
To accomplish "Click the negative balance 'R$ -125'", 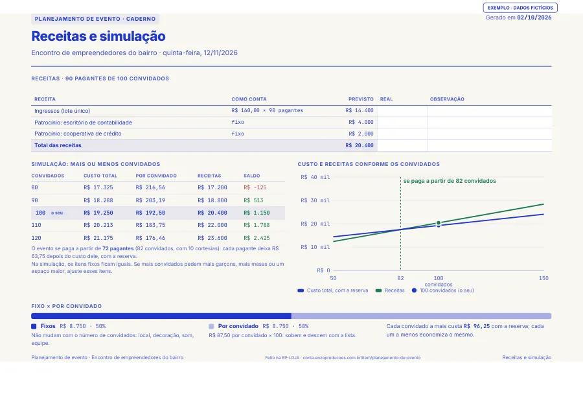I will pyautogui.click(x=255, y=187).
